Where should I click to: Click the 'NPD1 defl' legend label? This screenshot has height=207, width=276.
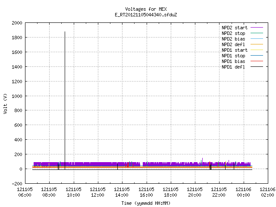coord(233,67)
